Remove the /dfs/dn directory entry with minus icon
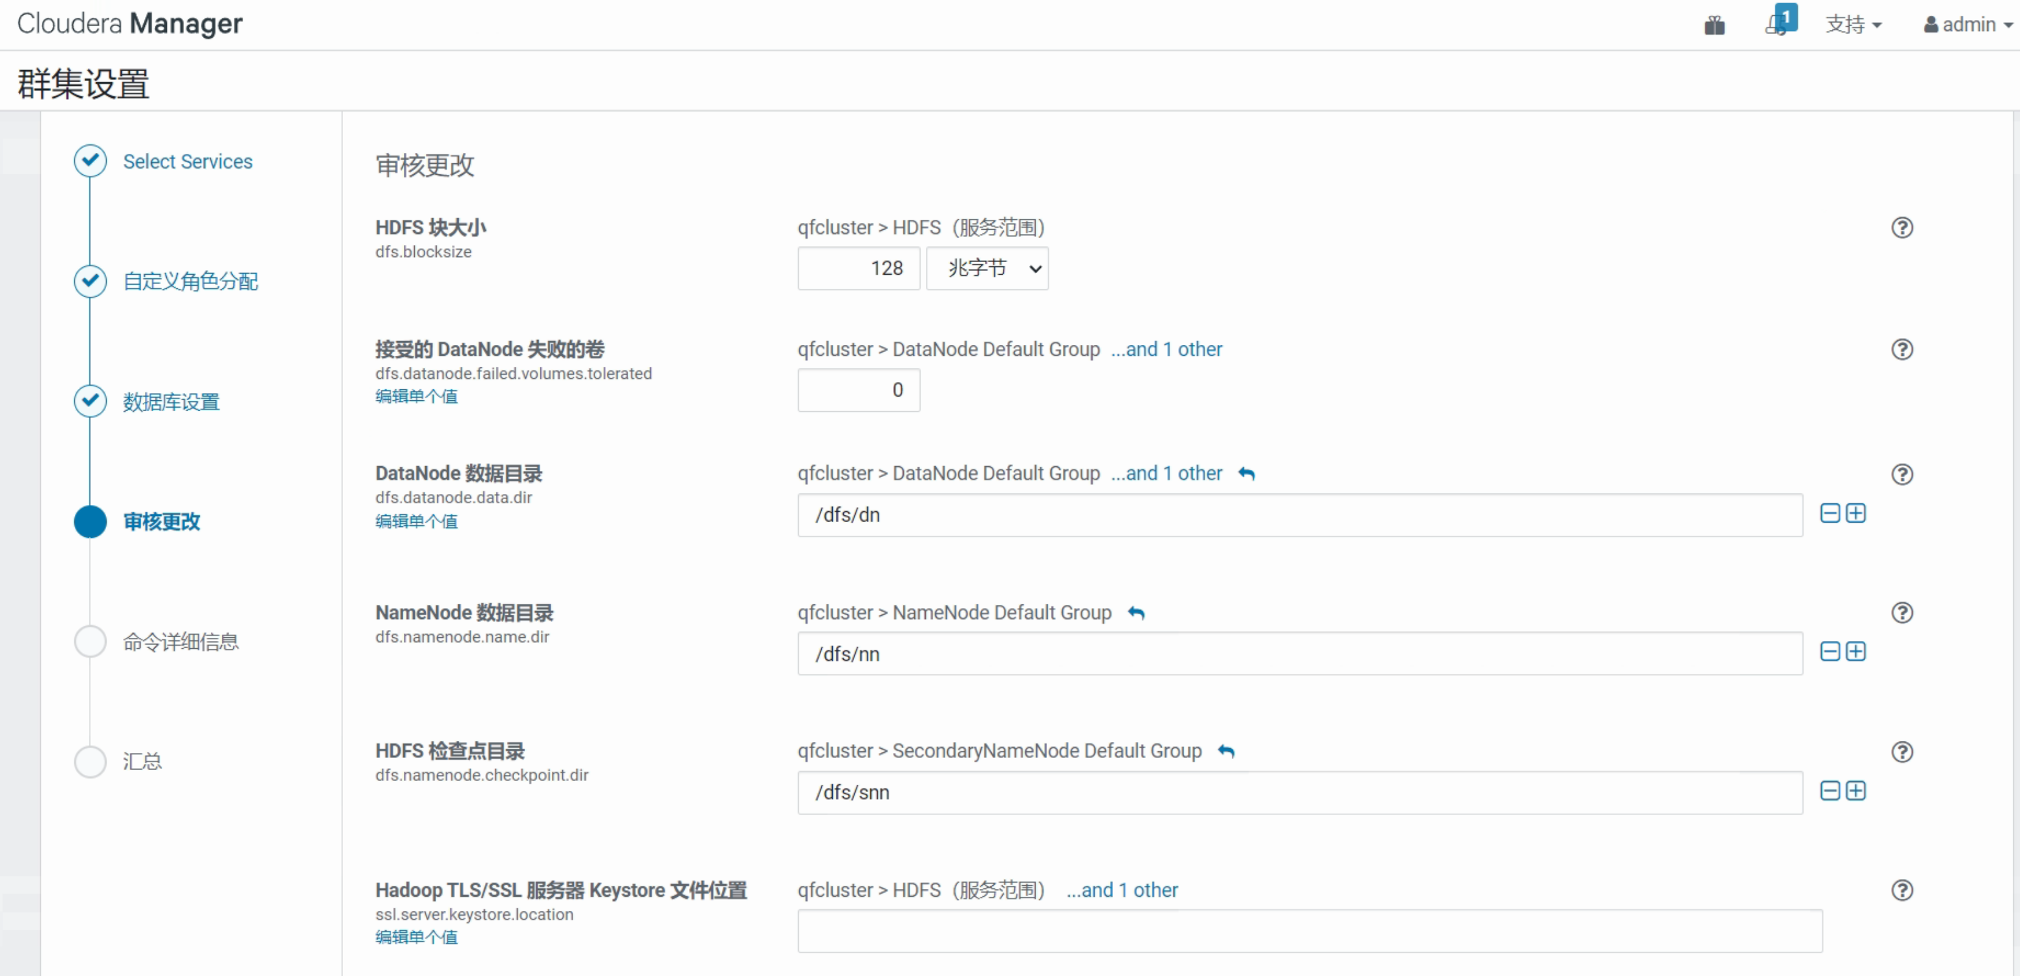This screenshot has width=2020, height=976. [1829, 514]
